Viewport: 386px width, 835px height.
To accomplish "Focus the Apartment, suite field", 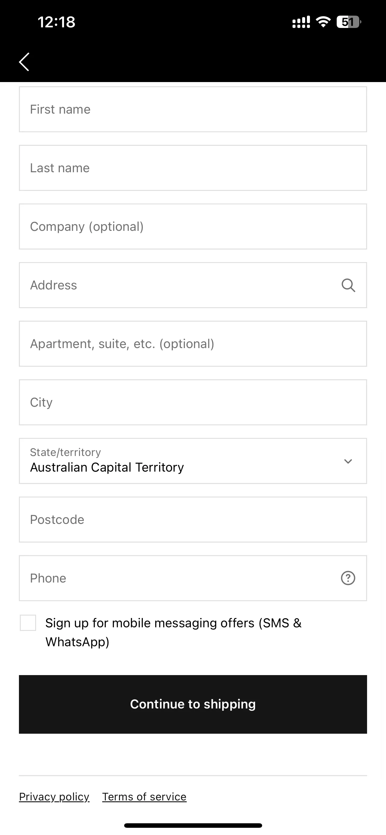I will (193, 344).
